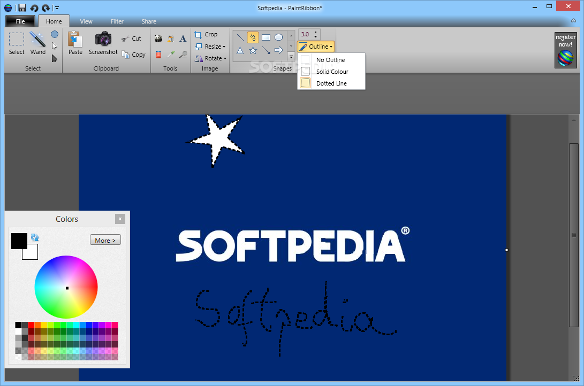Redo the last action
The width and height of the screenshot is (584, 386).
coord(46,7)
